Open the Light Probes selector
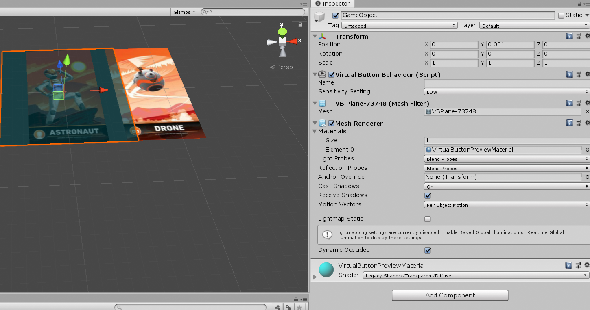 [505, 159]
